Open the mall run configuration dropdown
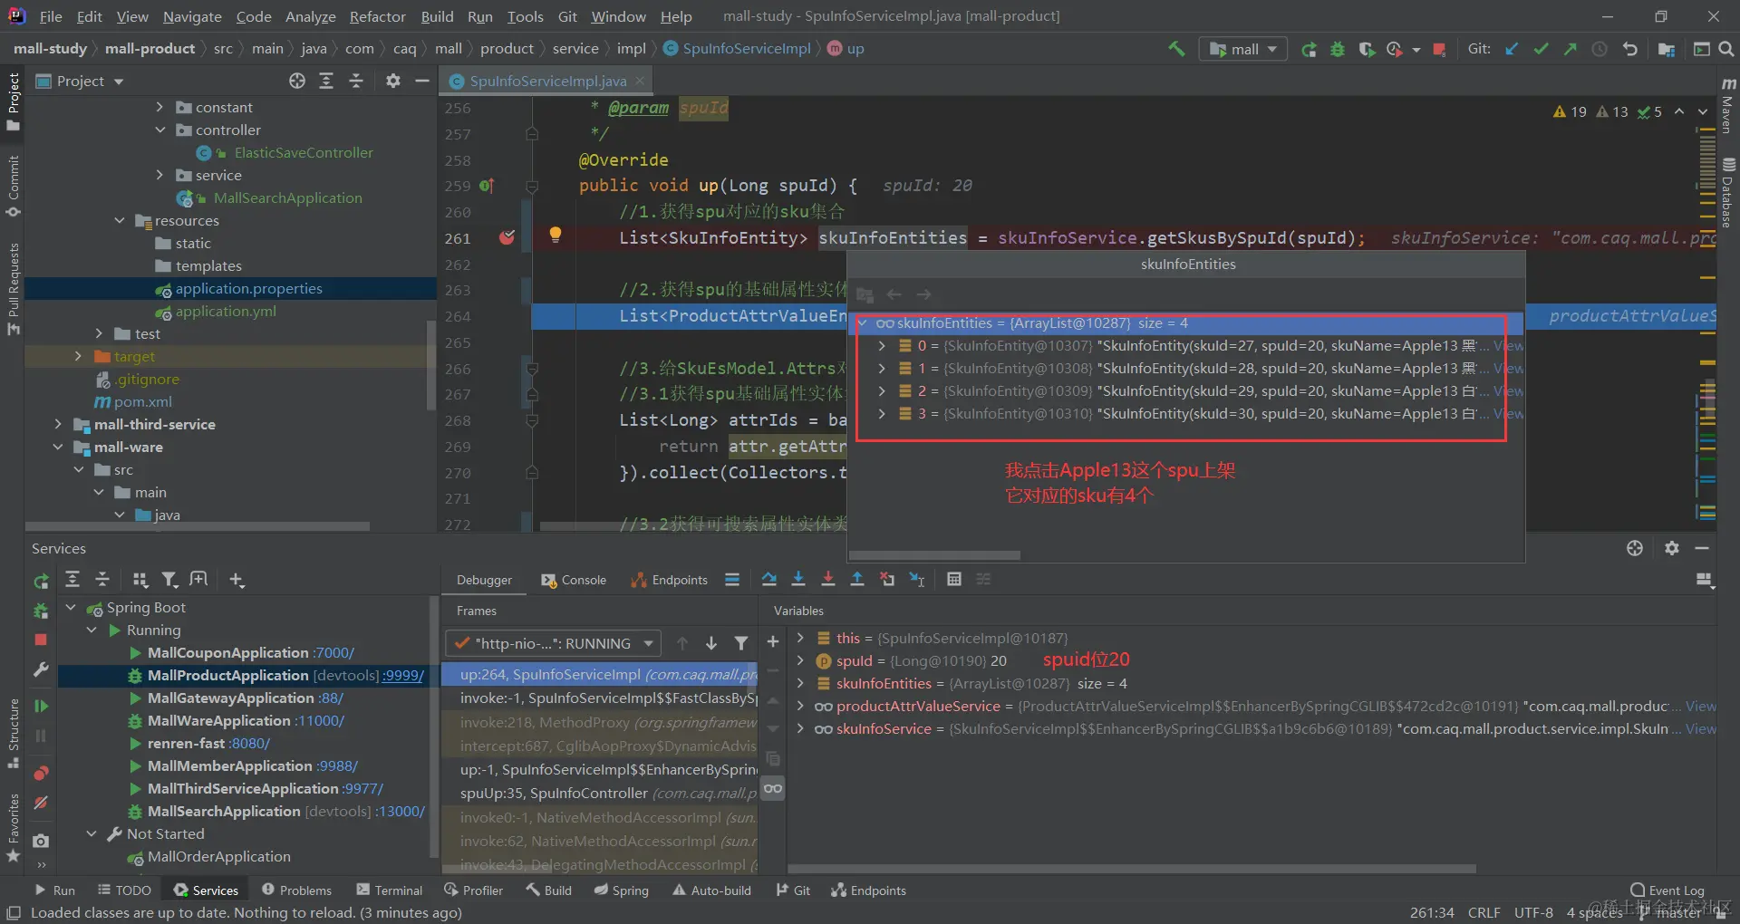This screenshot has height=924, width=1740. tap(1243, 49)
